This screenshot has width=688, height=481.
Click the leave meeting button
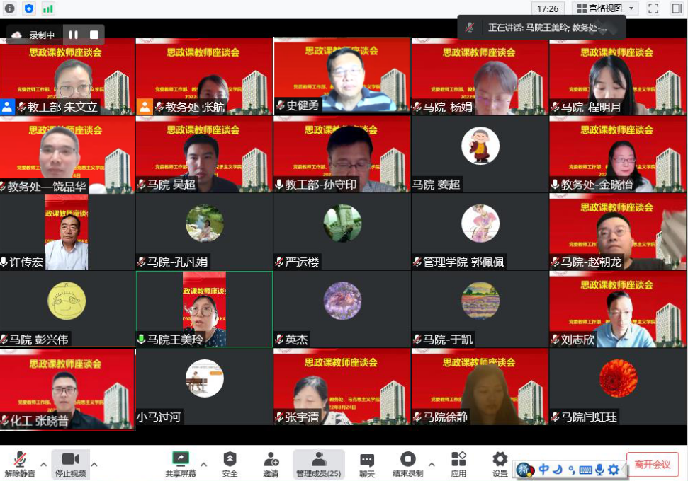point(652,464)
